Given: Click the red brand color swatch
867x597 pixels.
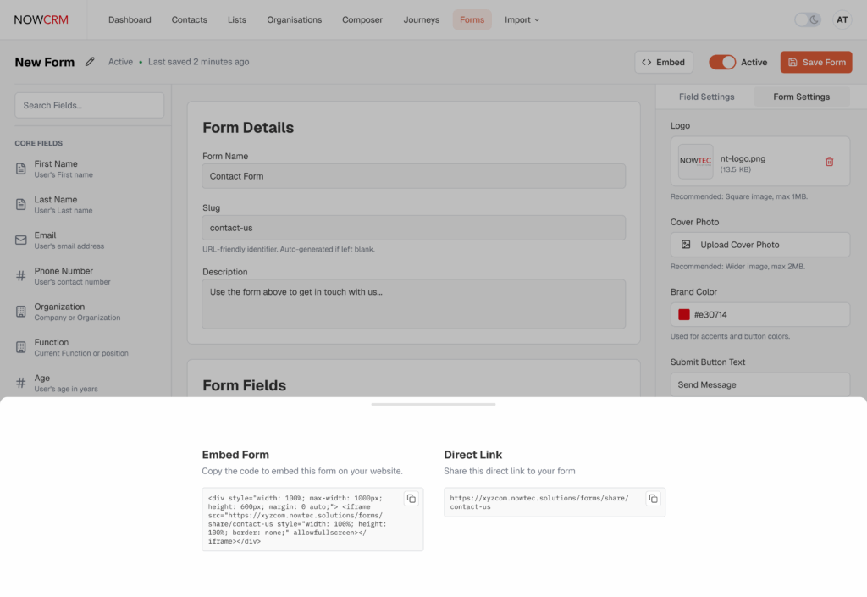Looking at the screenshot, I should pyautogui.click(x=684, y=315).
